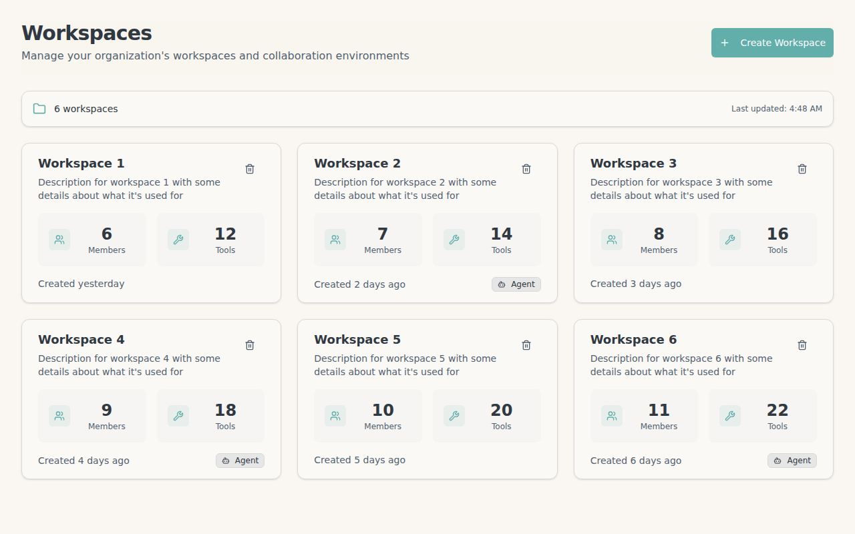Click the Tools wrench icon in Workspace 1
This screenshot has height=534, width=855.
coord(178,239)
